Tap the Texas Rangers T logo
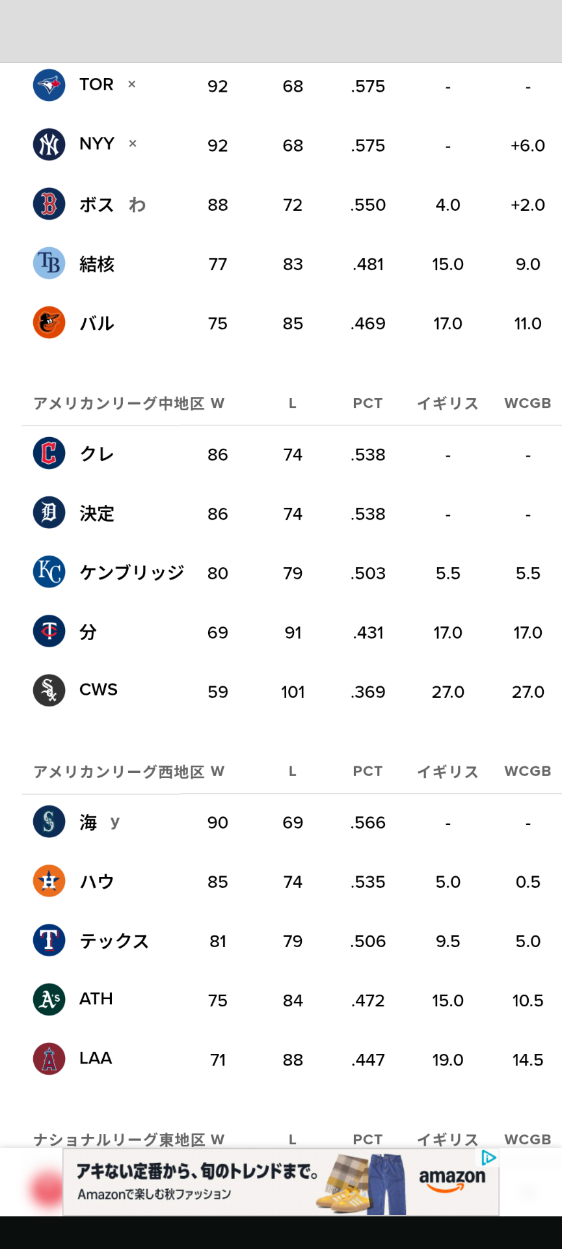The width and height of the screenshot is (562, 1249). [x=49, y=940]
